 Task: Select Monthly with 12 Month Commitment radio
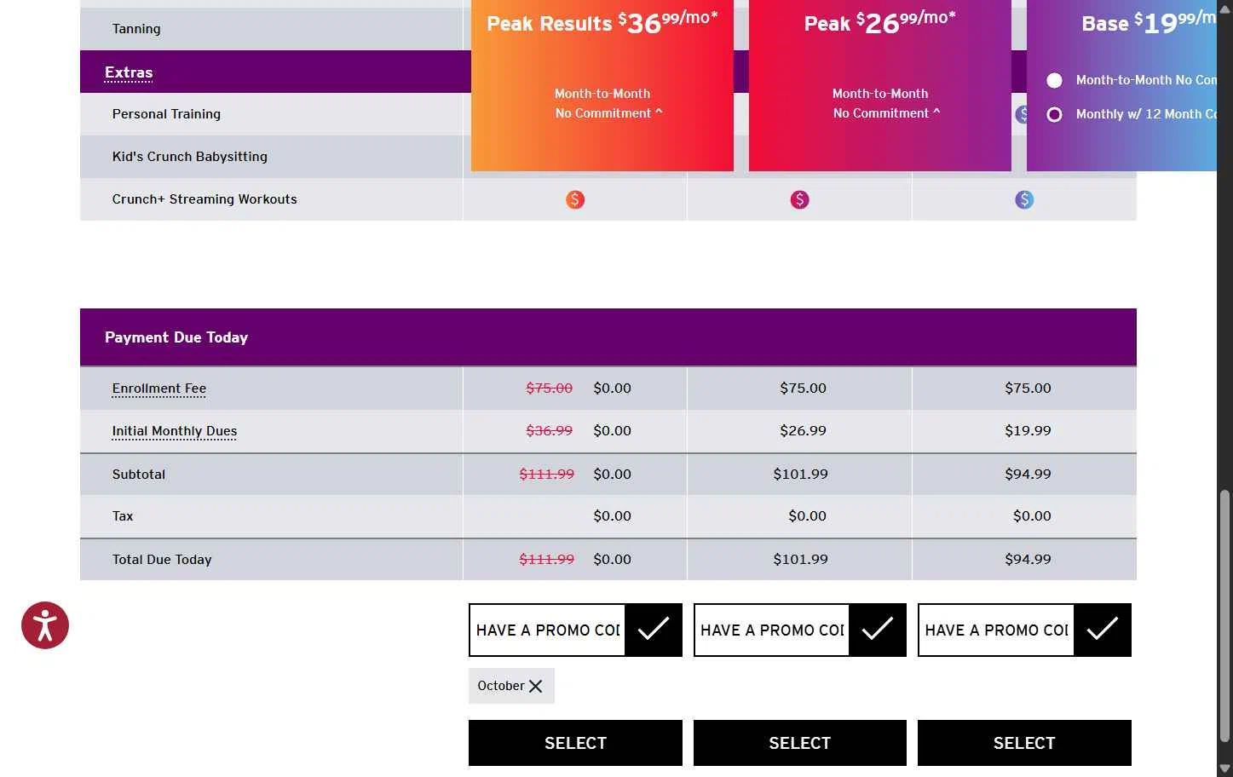pos(1054,114)
